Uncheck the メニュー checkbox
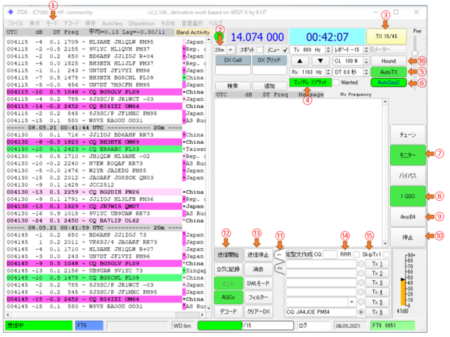Viewport: 450px width, 337px height. [285, 50]
